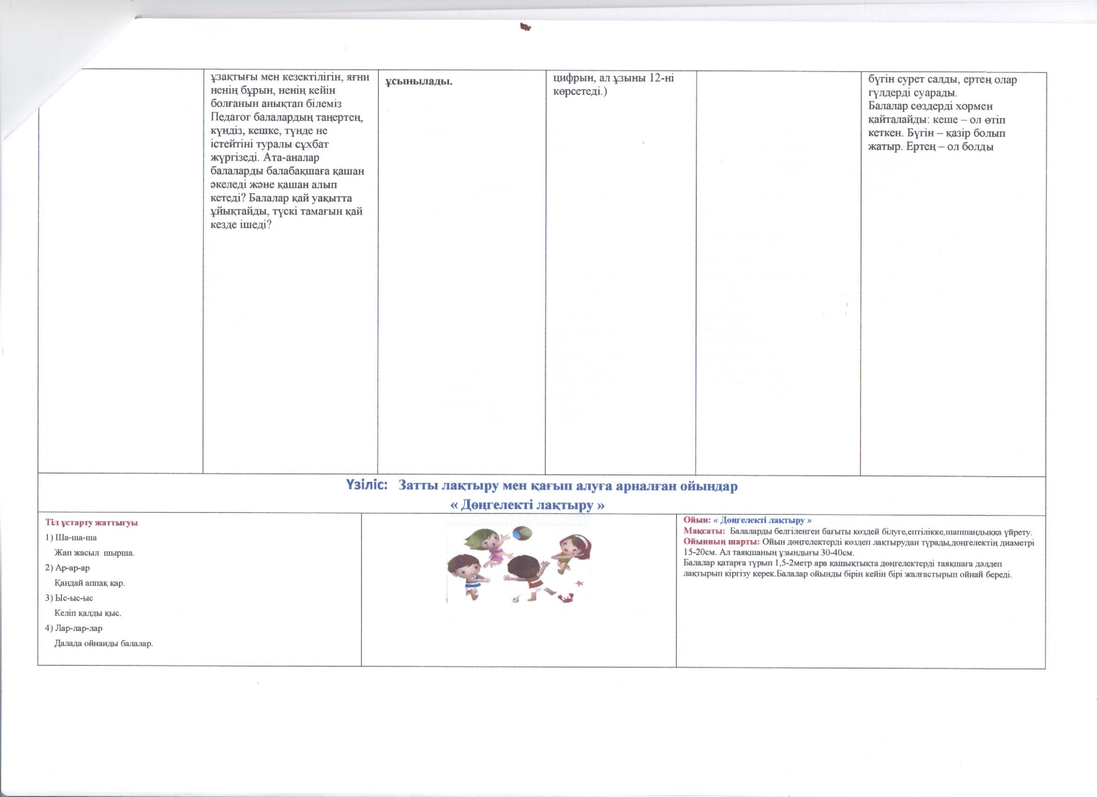Click the line 'Жап жасыл шырша.'

click(x=94, y=553)
